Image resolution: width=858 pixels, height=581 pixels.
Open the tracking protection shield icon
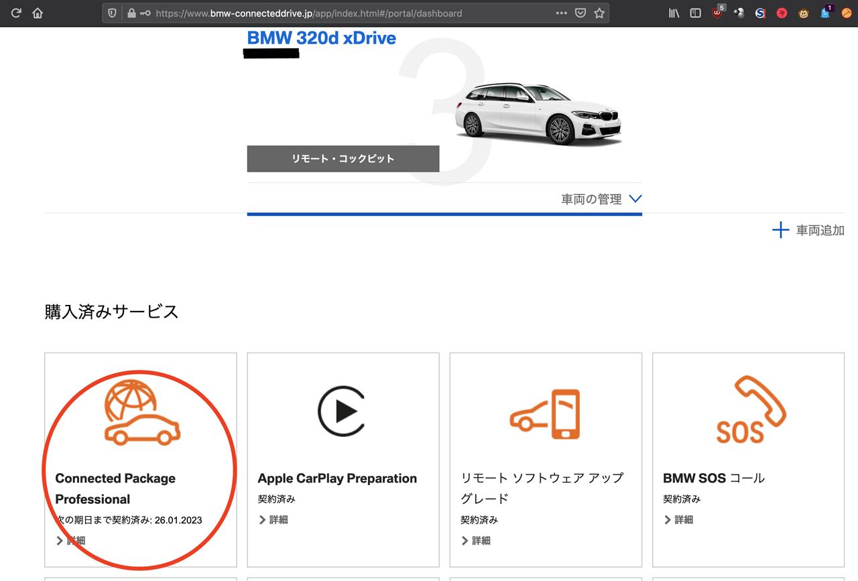(x=112, y=13)
